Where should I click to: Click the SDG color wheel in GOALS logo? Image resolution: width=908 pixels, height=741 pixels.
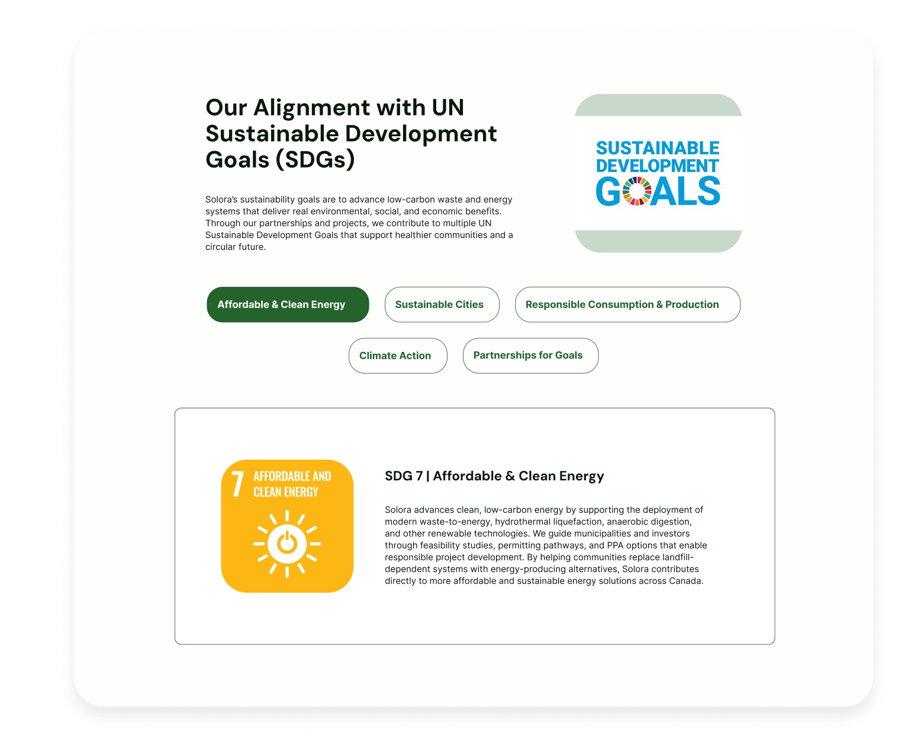pyautogui.click(x=637, y=191)
